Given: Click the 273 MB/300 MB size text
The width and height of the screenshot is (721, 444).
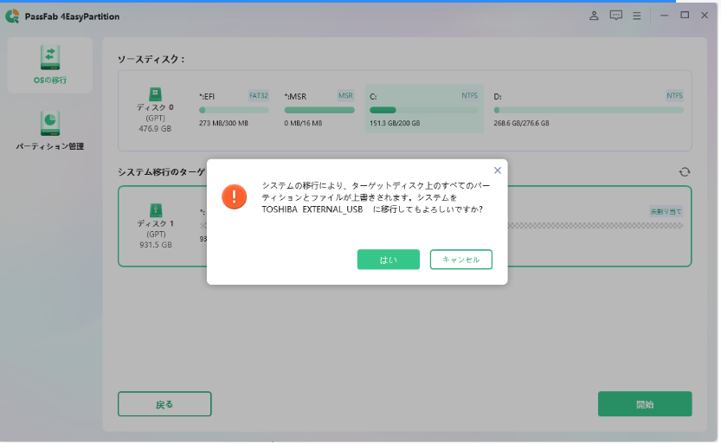Looking at the screenshot, I should [x=223, y=123].
